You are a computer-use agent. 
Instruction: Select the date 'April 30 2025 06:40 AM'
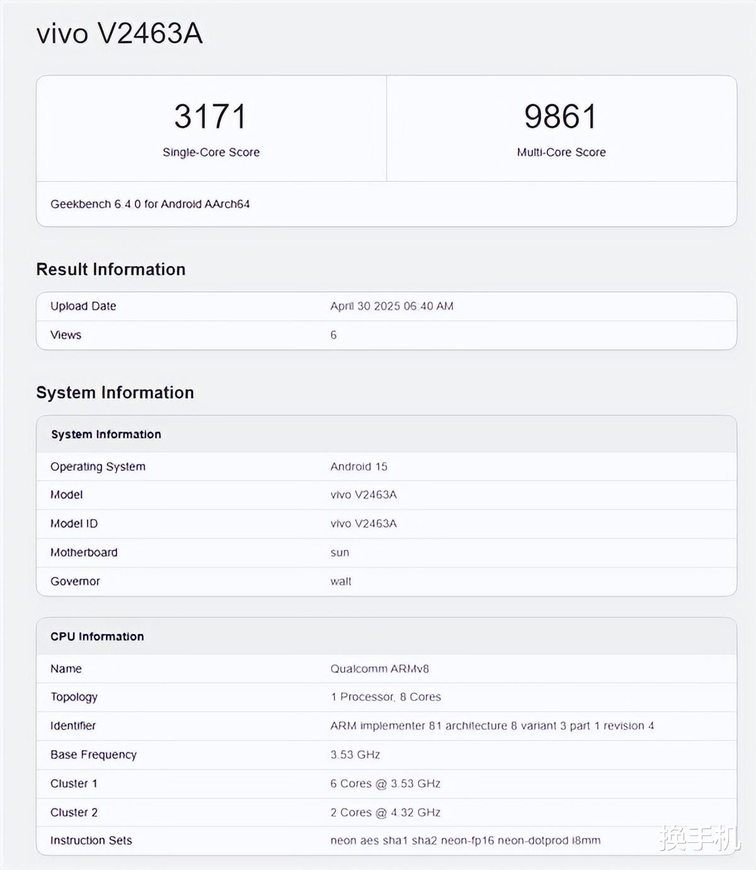pyautogui.click(x=392, y=306)
